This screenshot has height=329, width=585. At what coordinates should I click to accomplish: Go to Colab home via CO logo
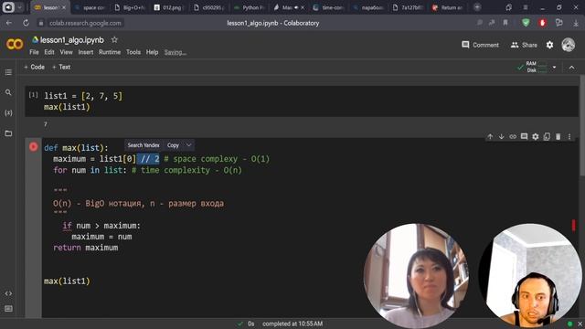click(15, 45)
